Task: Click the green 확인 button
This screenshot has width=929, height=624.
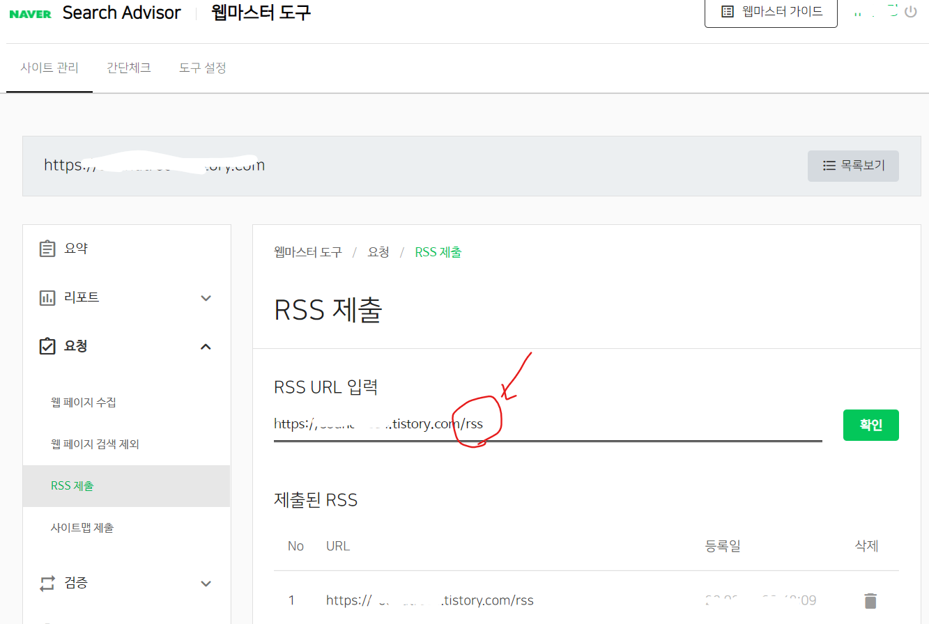Action: pos(870,425)
